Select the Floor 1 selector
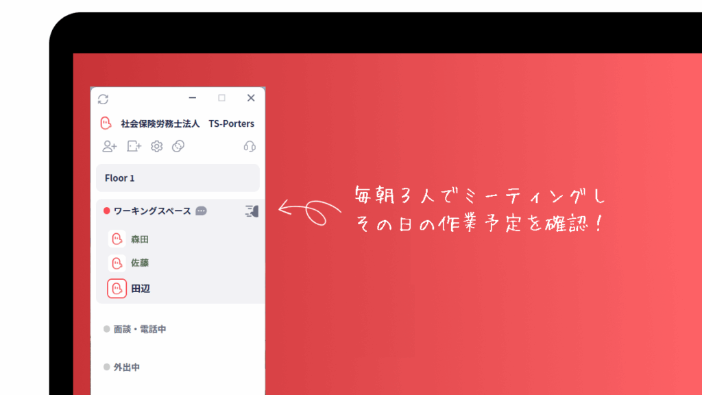Screen dimensions: 702x395 178,178
